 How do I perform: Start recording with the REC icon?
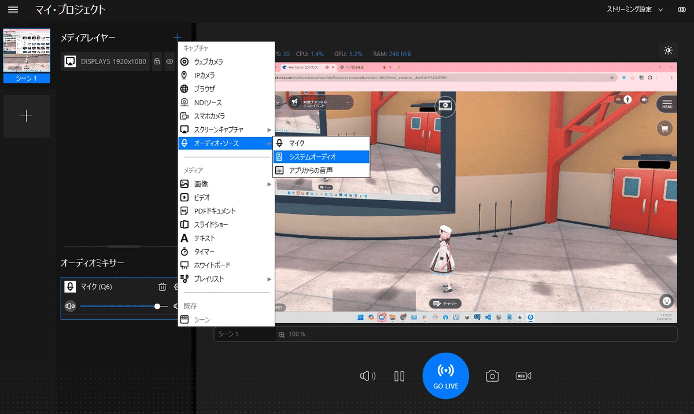point(523,376)
